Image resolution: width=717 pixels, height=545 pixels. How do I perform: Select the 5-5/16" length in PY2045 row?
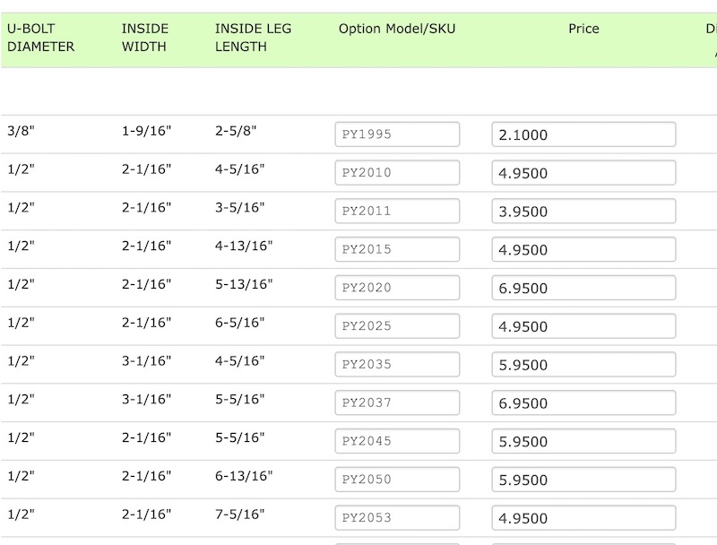[x=239, y=438]
